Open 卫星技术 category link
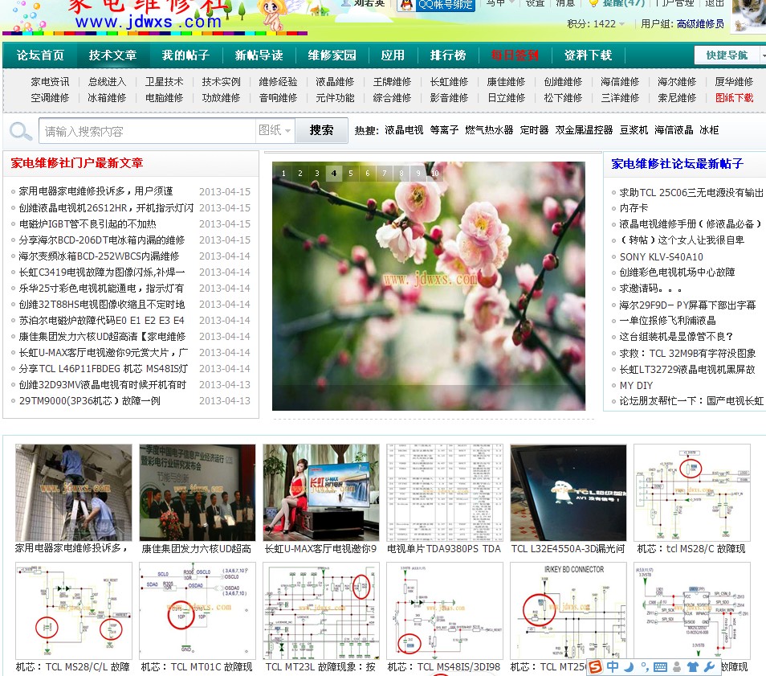The width and height of the screenshot is (766, 676). tap(164, 82)
